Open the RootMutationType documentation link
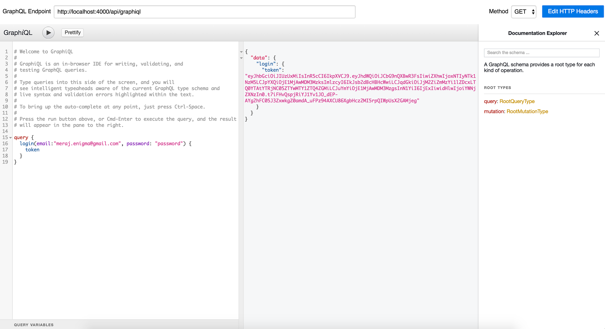 527,111
